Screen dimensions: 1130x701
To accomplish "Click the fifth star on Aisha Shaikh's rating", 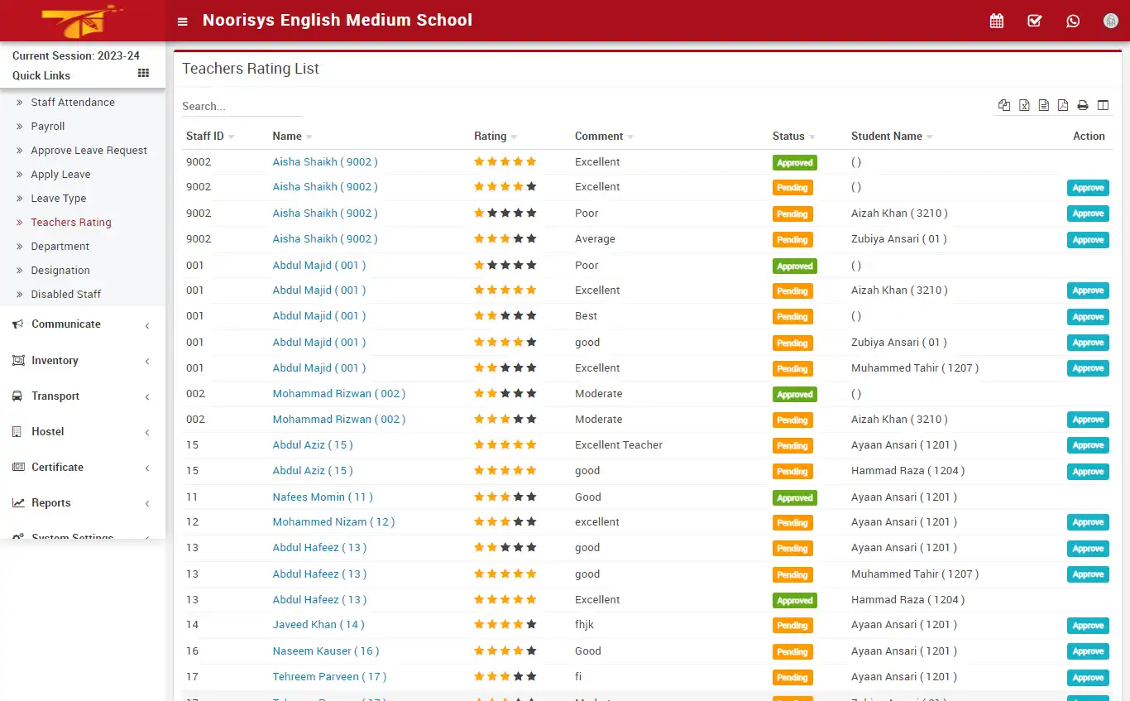I will coord(532,161).
